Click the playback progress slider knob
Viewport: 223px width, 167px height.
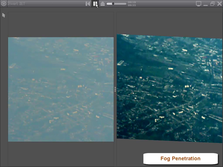(x=113, y=4)
